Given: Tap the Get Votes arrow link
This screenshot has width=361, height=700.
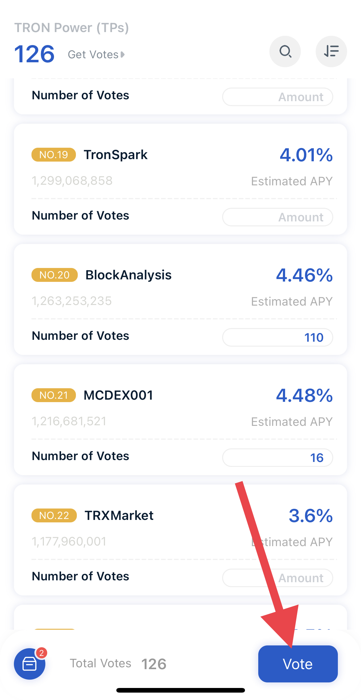Looking at the screenshot, I should pyautogui.click(x=96, y=55).
